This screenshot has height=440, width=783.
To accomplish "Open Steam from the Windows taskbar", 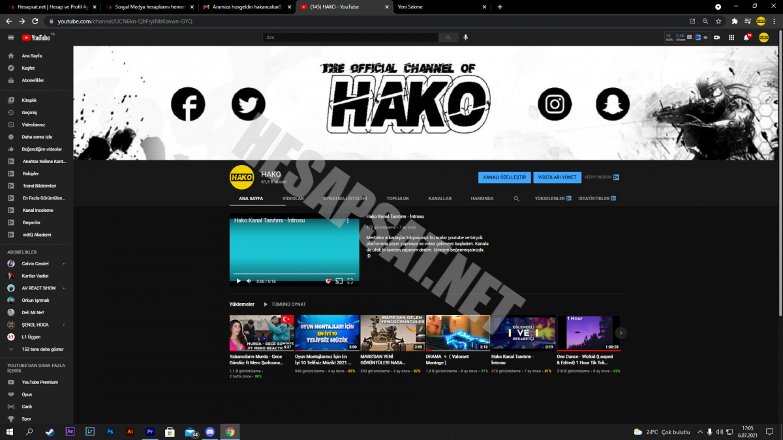I will coord(50,432).
